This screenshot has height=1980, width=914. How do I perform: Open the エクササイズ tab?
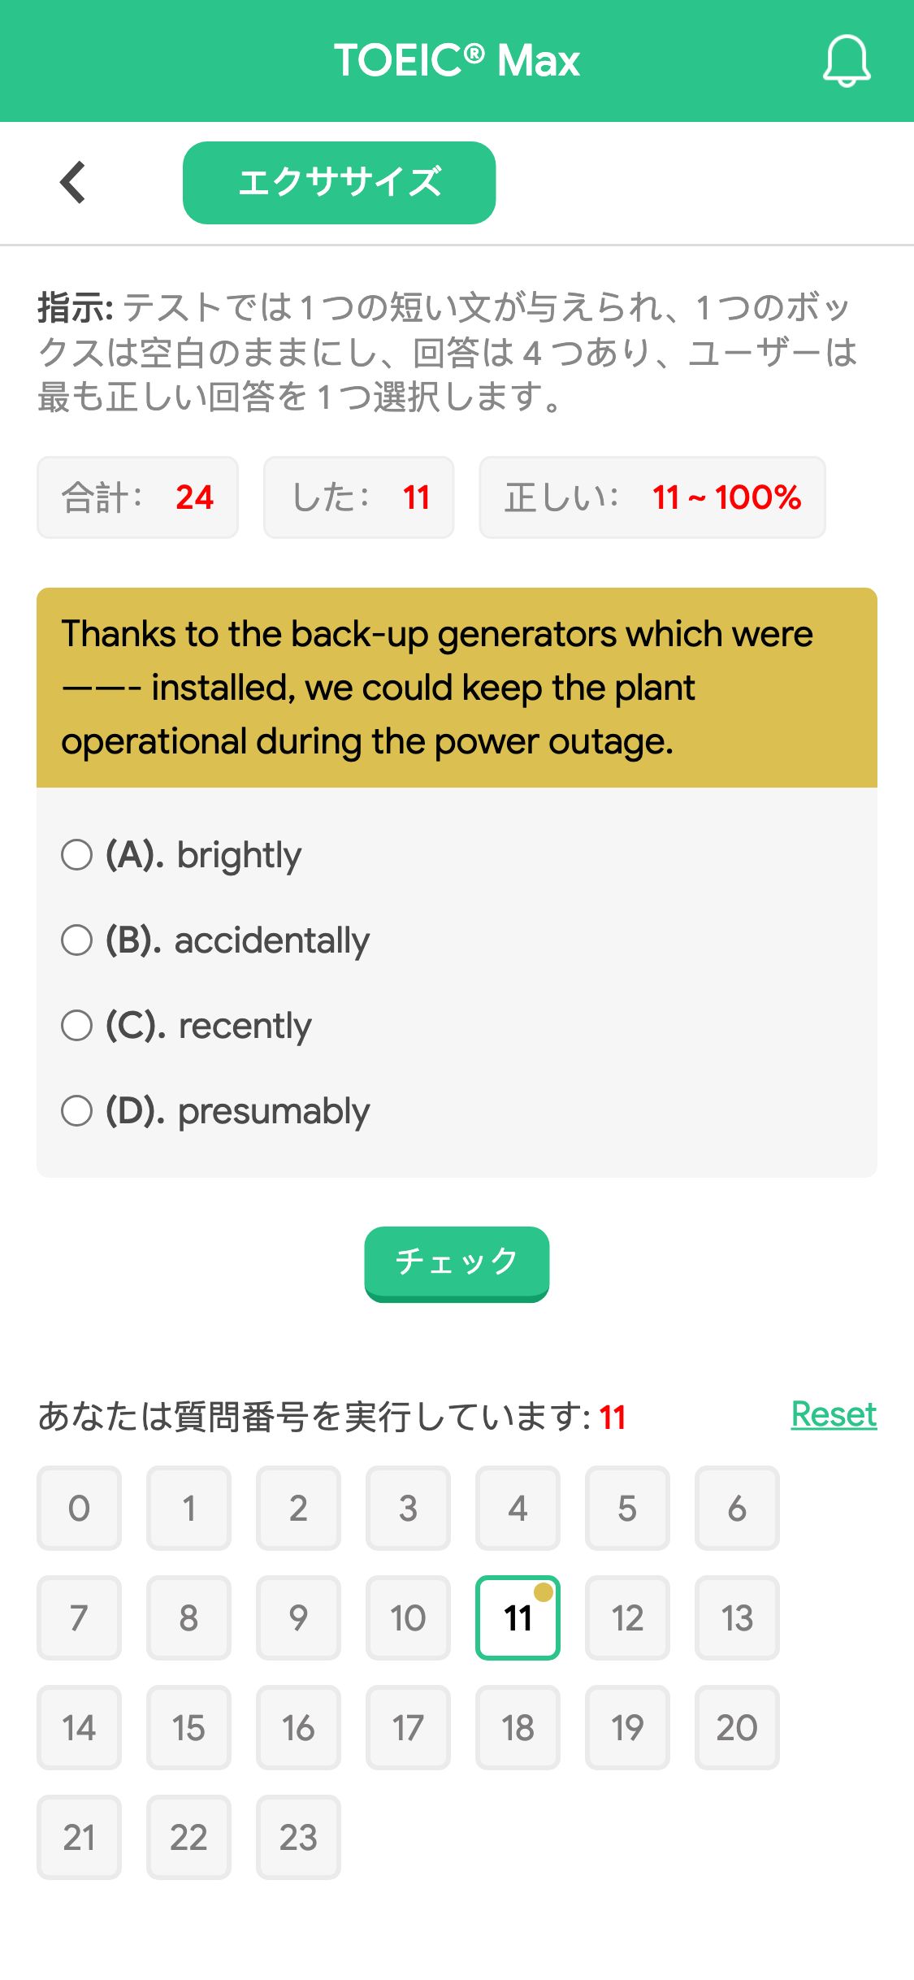pos(340,183)
